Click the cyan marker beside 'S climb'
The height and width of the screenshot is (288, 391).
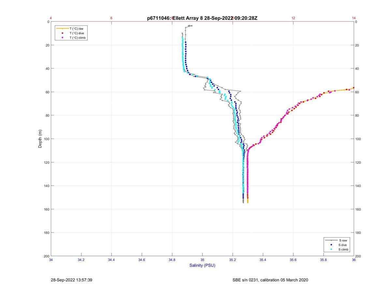tap(331, 250)
